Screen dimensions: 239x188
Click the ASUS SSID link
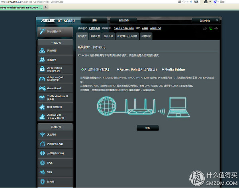145,29
